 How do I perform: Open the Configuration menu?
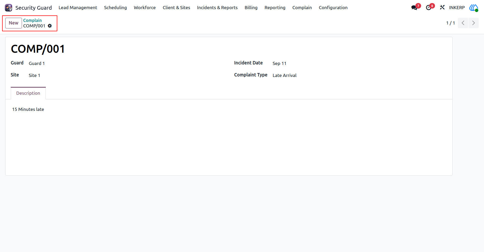pos(333,8)
